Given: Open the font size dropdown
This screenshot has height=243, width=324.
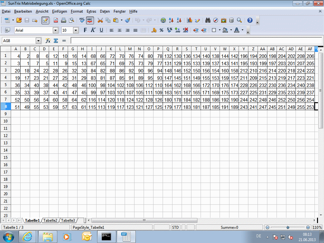Looking at the screenshot, I should [76, 30].
